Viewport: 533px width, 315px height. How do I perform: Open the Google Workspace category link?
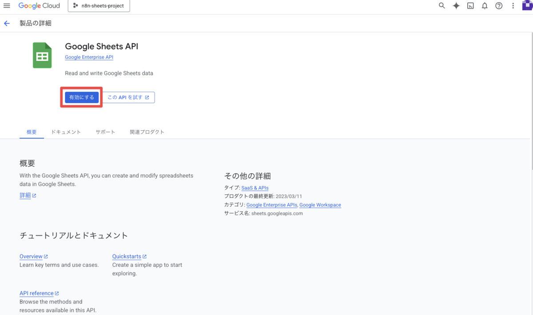(320, 205)
